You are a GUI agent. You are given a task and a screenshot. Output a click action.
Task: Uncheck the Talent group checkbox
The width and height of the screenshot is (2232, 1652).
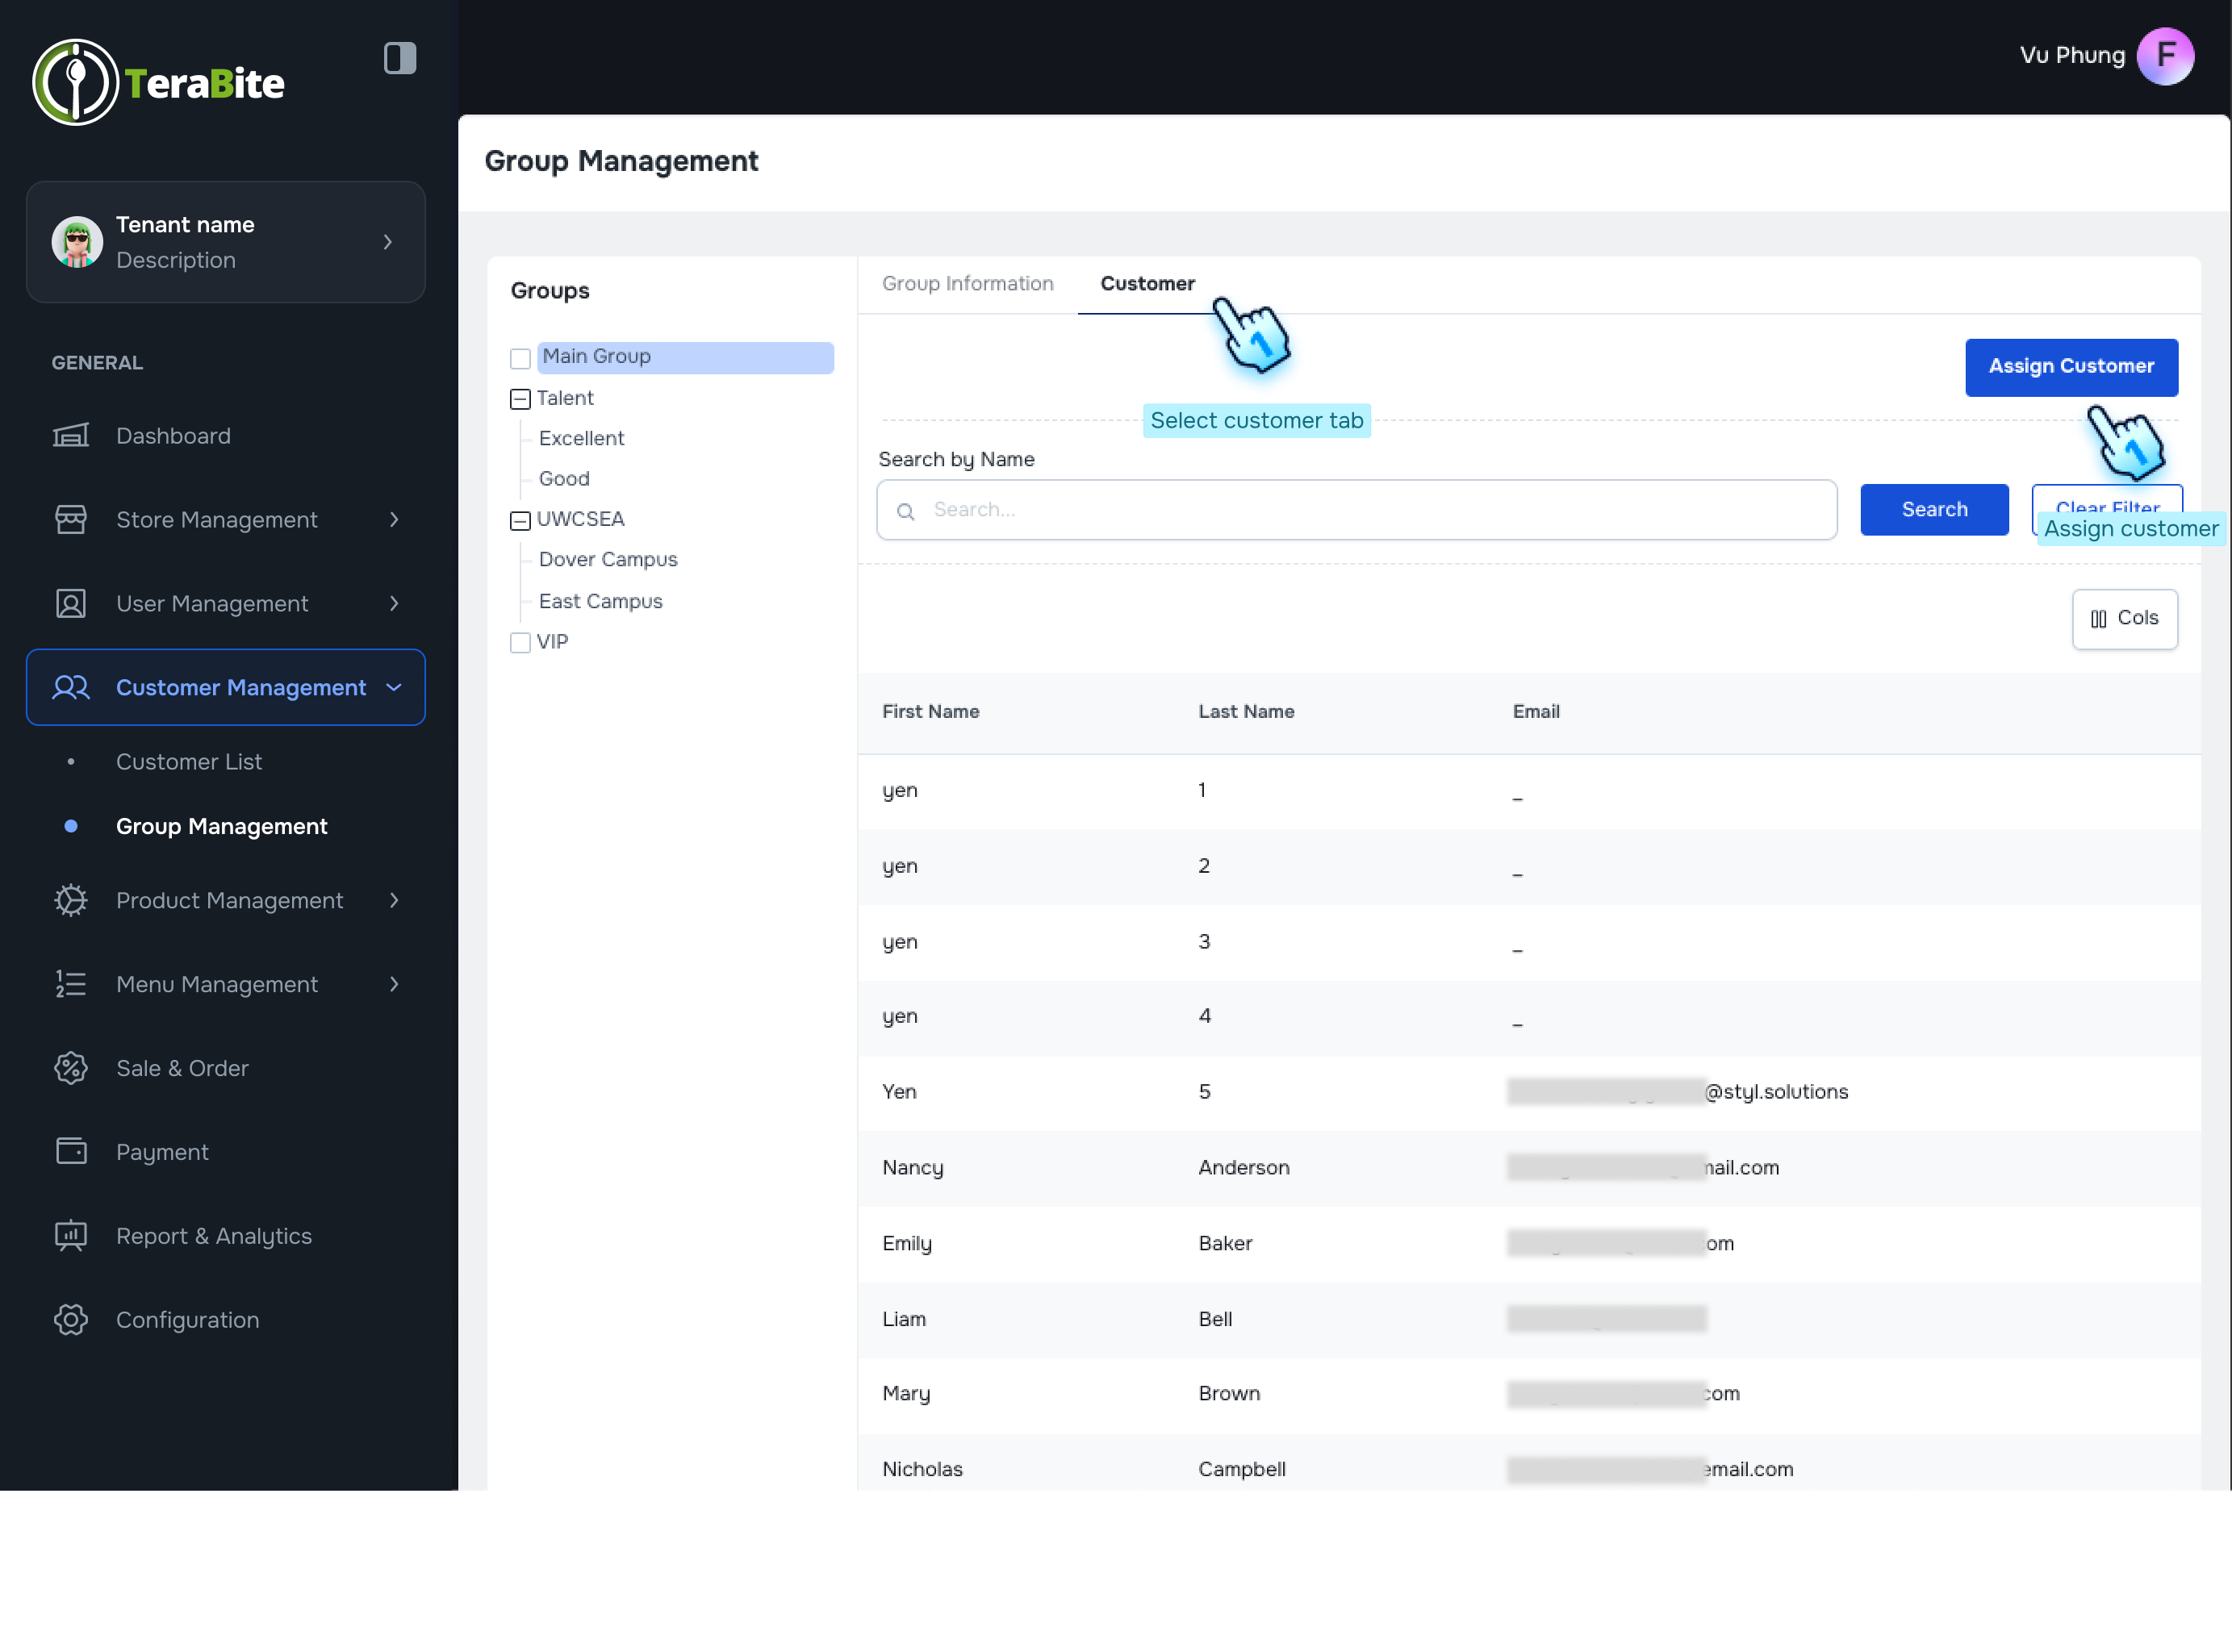click(519, 398)
